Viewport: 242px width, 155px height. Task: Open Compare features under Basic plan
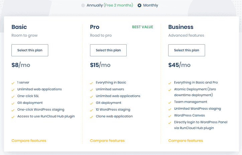pyautogui.click(x=29, y=141)
